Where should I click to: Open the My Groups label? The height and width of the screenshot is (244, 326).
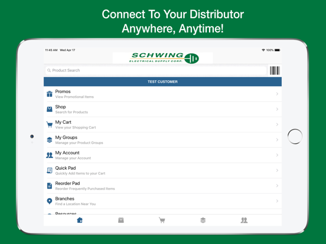click(x=66, y=137)
